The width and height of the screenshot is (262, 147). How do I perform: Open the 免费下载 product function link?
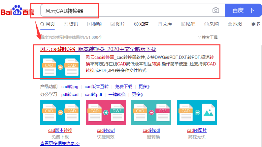[x=124, y=86]
